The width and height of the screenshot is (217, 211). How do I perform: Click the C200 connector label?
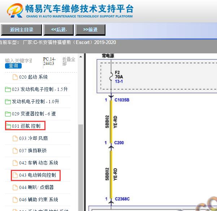(119, 143)
